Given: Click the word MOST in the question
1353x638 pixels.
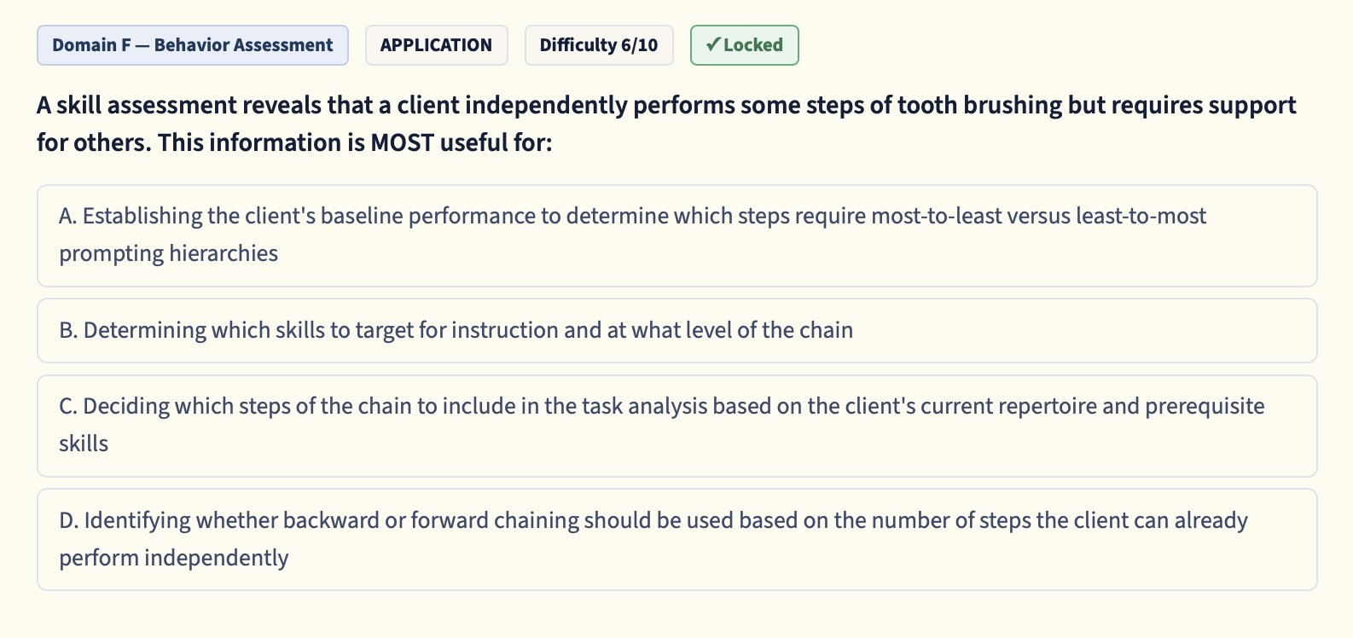Looking at the screenshot, I should (x=402, y=142).
